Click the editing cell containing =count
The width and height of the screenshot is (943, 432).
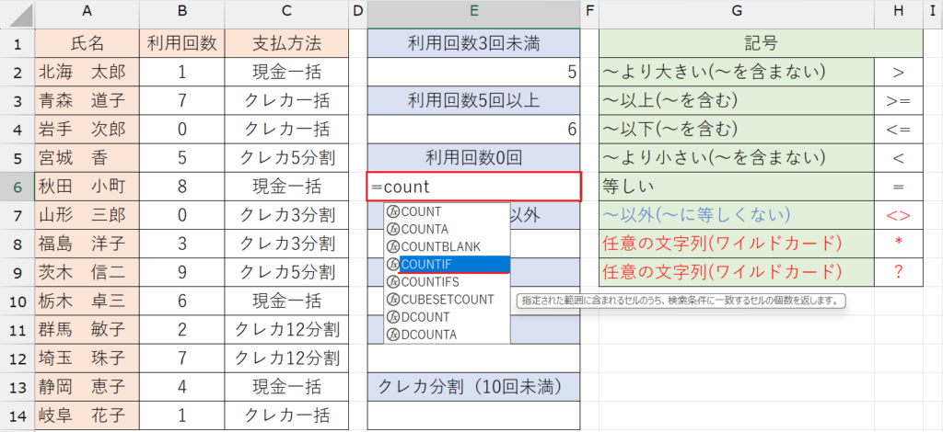[x=474, y=187]
